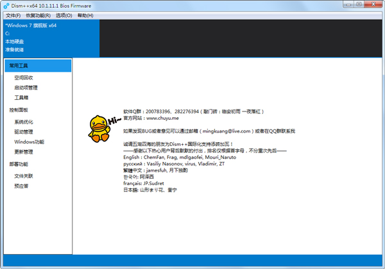Screen dimensions: 385x269
Task: Click the français: JP.Sudret line
Action: tap(144, 183)
